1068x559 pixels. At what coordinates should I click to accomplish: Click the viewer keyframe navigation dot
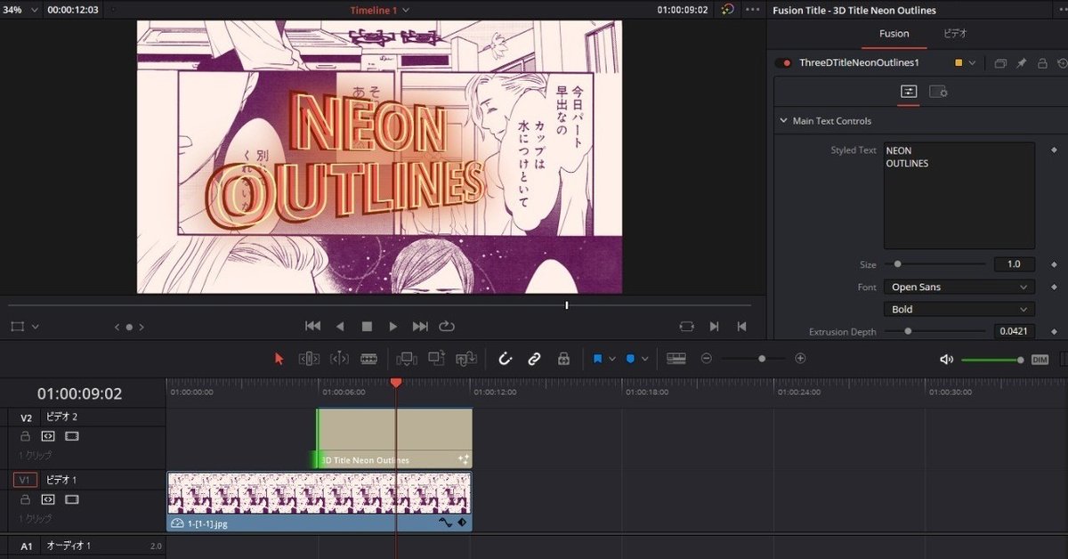point(129,327)
